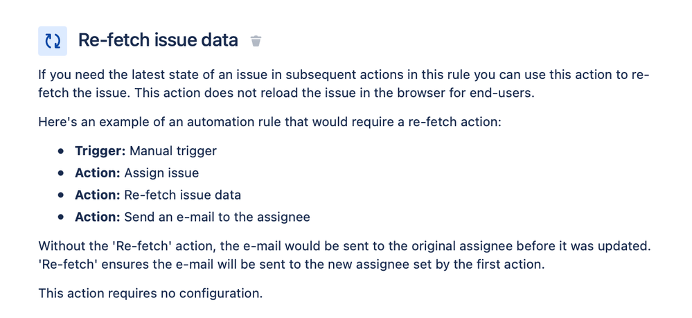
Task: Click the line beginning 'fetch the issue. This action does not reload'
Action: (286, 94)
